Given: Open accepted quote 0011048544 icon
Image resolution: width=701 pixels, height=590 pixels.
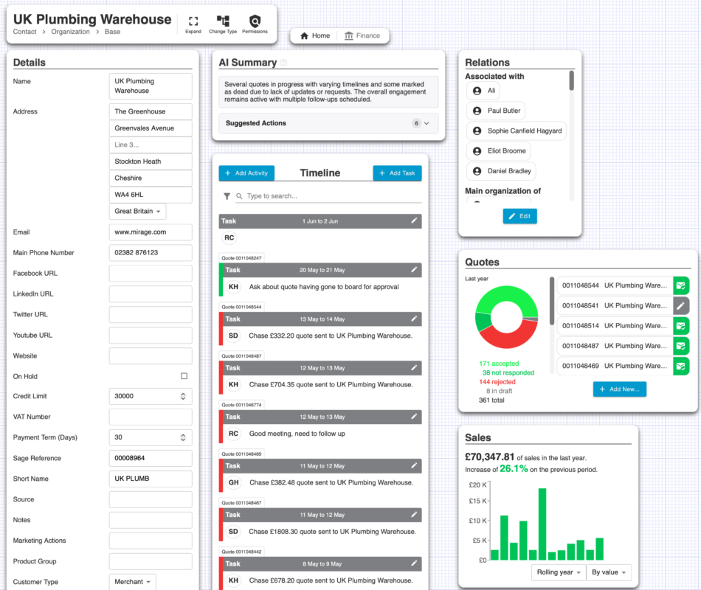Looking at the screenshot, I should click(681, 285).
